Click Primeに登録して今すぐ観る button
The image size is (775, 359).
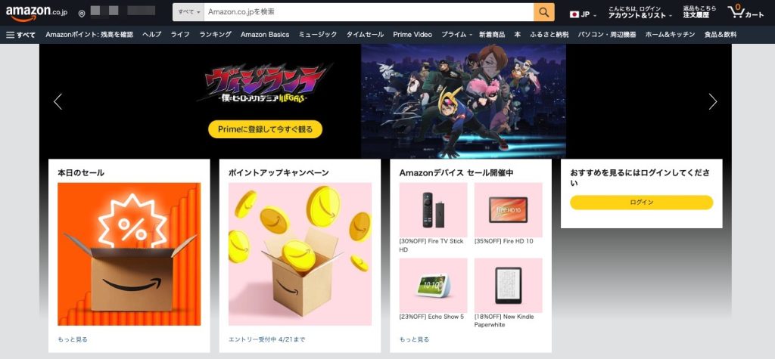266,129
